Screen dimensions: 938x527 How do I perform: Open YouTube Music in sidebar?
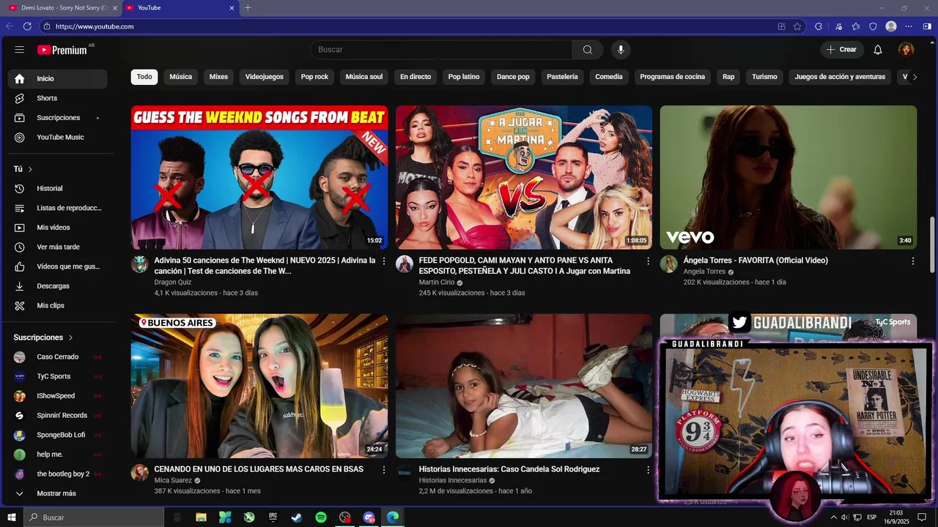point(58,138)
